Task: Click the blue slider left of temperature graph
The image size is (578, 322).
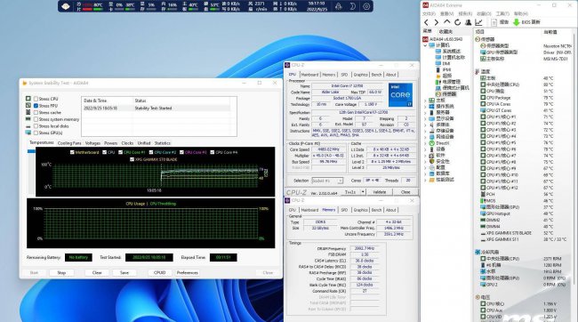Action: (x=31, y=151)
